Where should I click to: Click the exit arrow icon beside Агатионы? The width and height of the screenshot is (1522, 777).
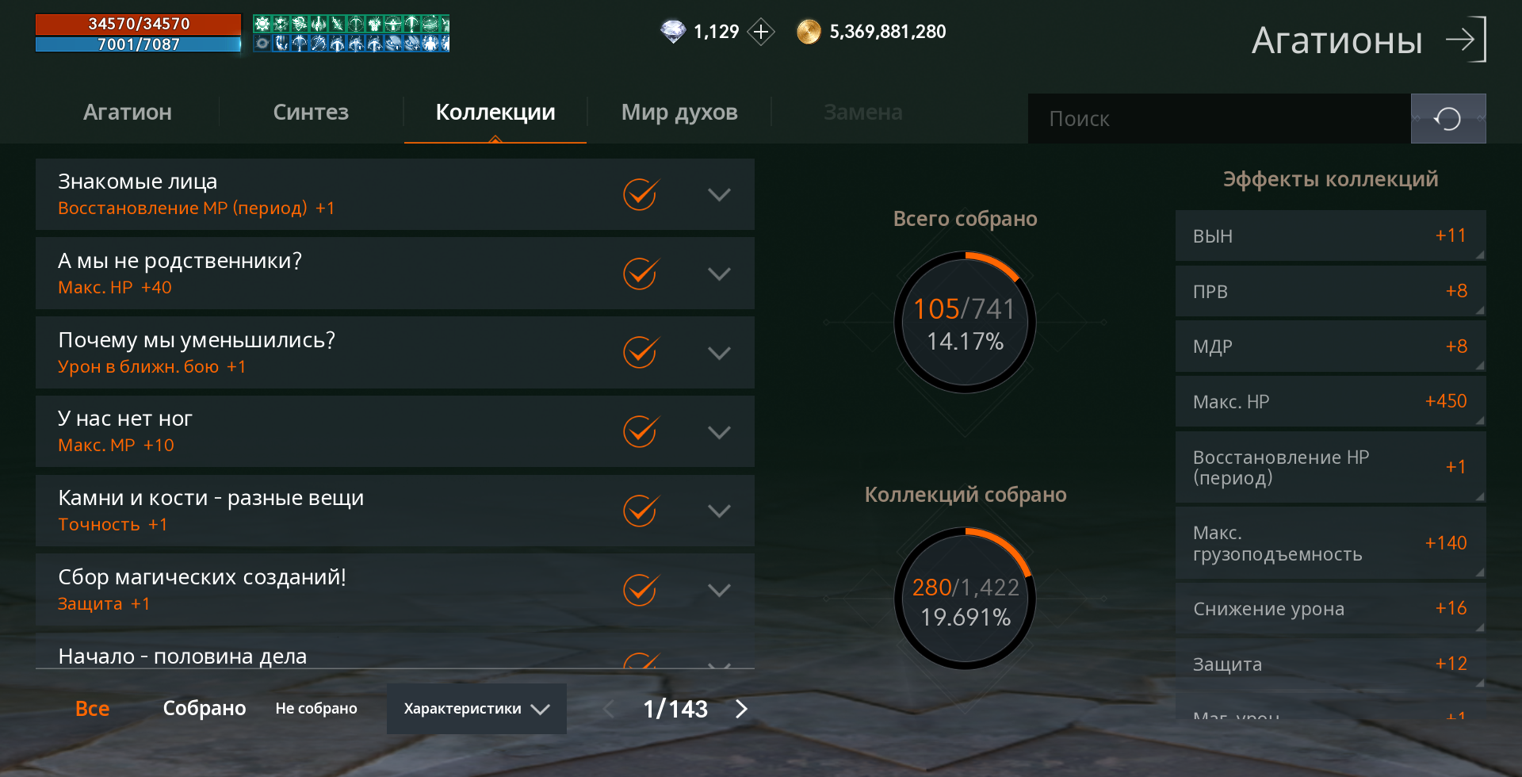[x=1465, y=39]
